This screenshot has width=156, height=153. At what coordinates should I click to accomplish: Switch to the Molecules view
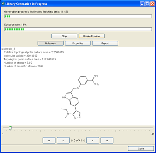pos(51,43)
